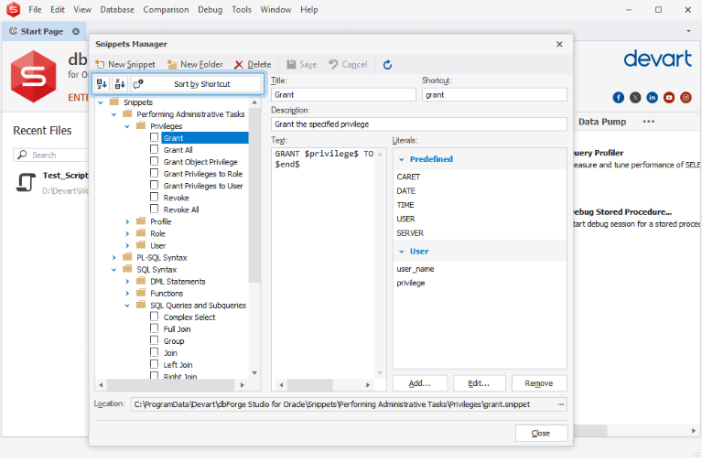Click the refresh icon in the snippets toolbar

point(387,64)
